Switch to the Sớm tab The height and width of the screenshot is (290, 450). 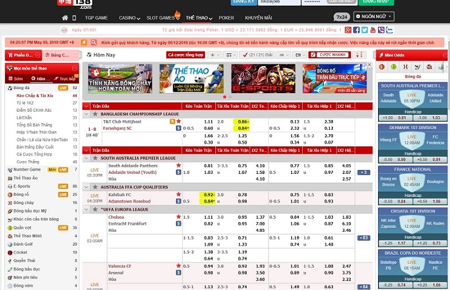tap(17, 78)
